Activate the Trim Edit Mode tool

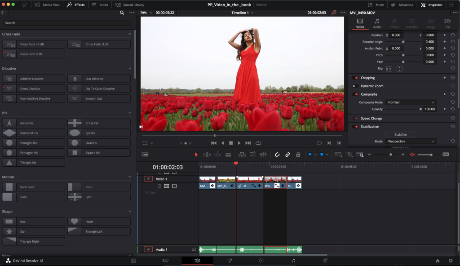click(x=207, y=155)
